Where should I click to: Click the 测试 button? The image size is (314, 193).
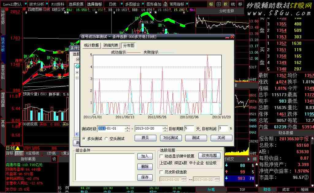pos(196,138)
